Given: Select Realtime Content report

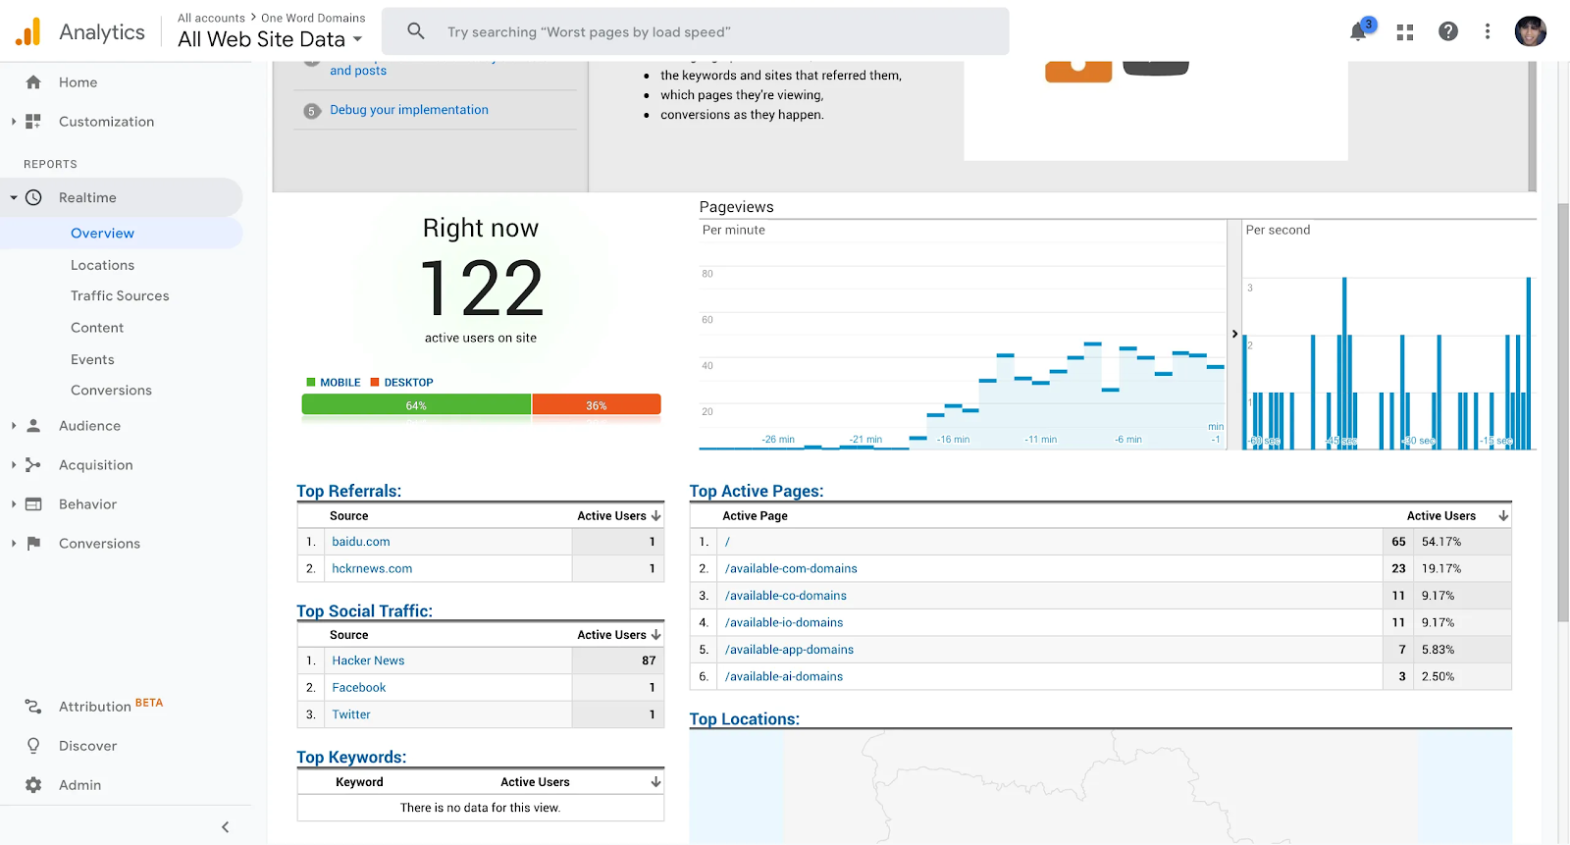Looking at the screenshot, I should 97,328.
